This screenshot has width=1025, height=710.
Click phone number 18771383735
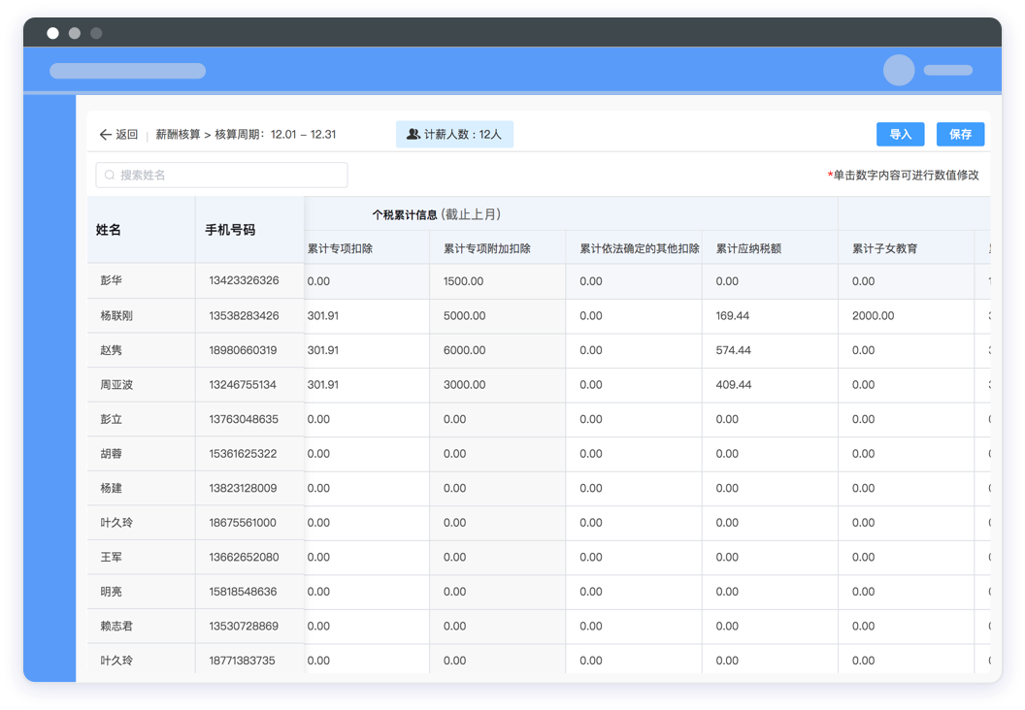pos(242,661)
